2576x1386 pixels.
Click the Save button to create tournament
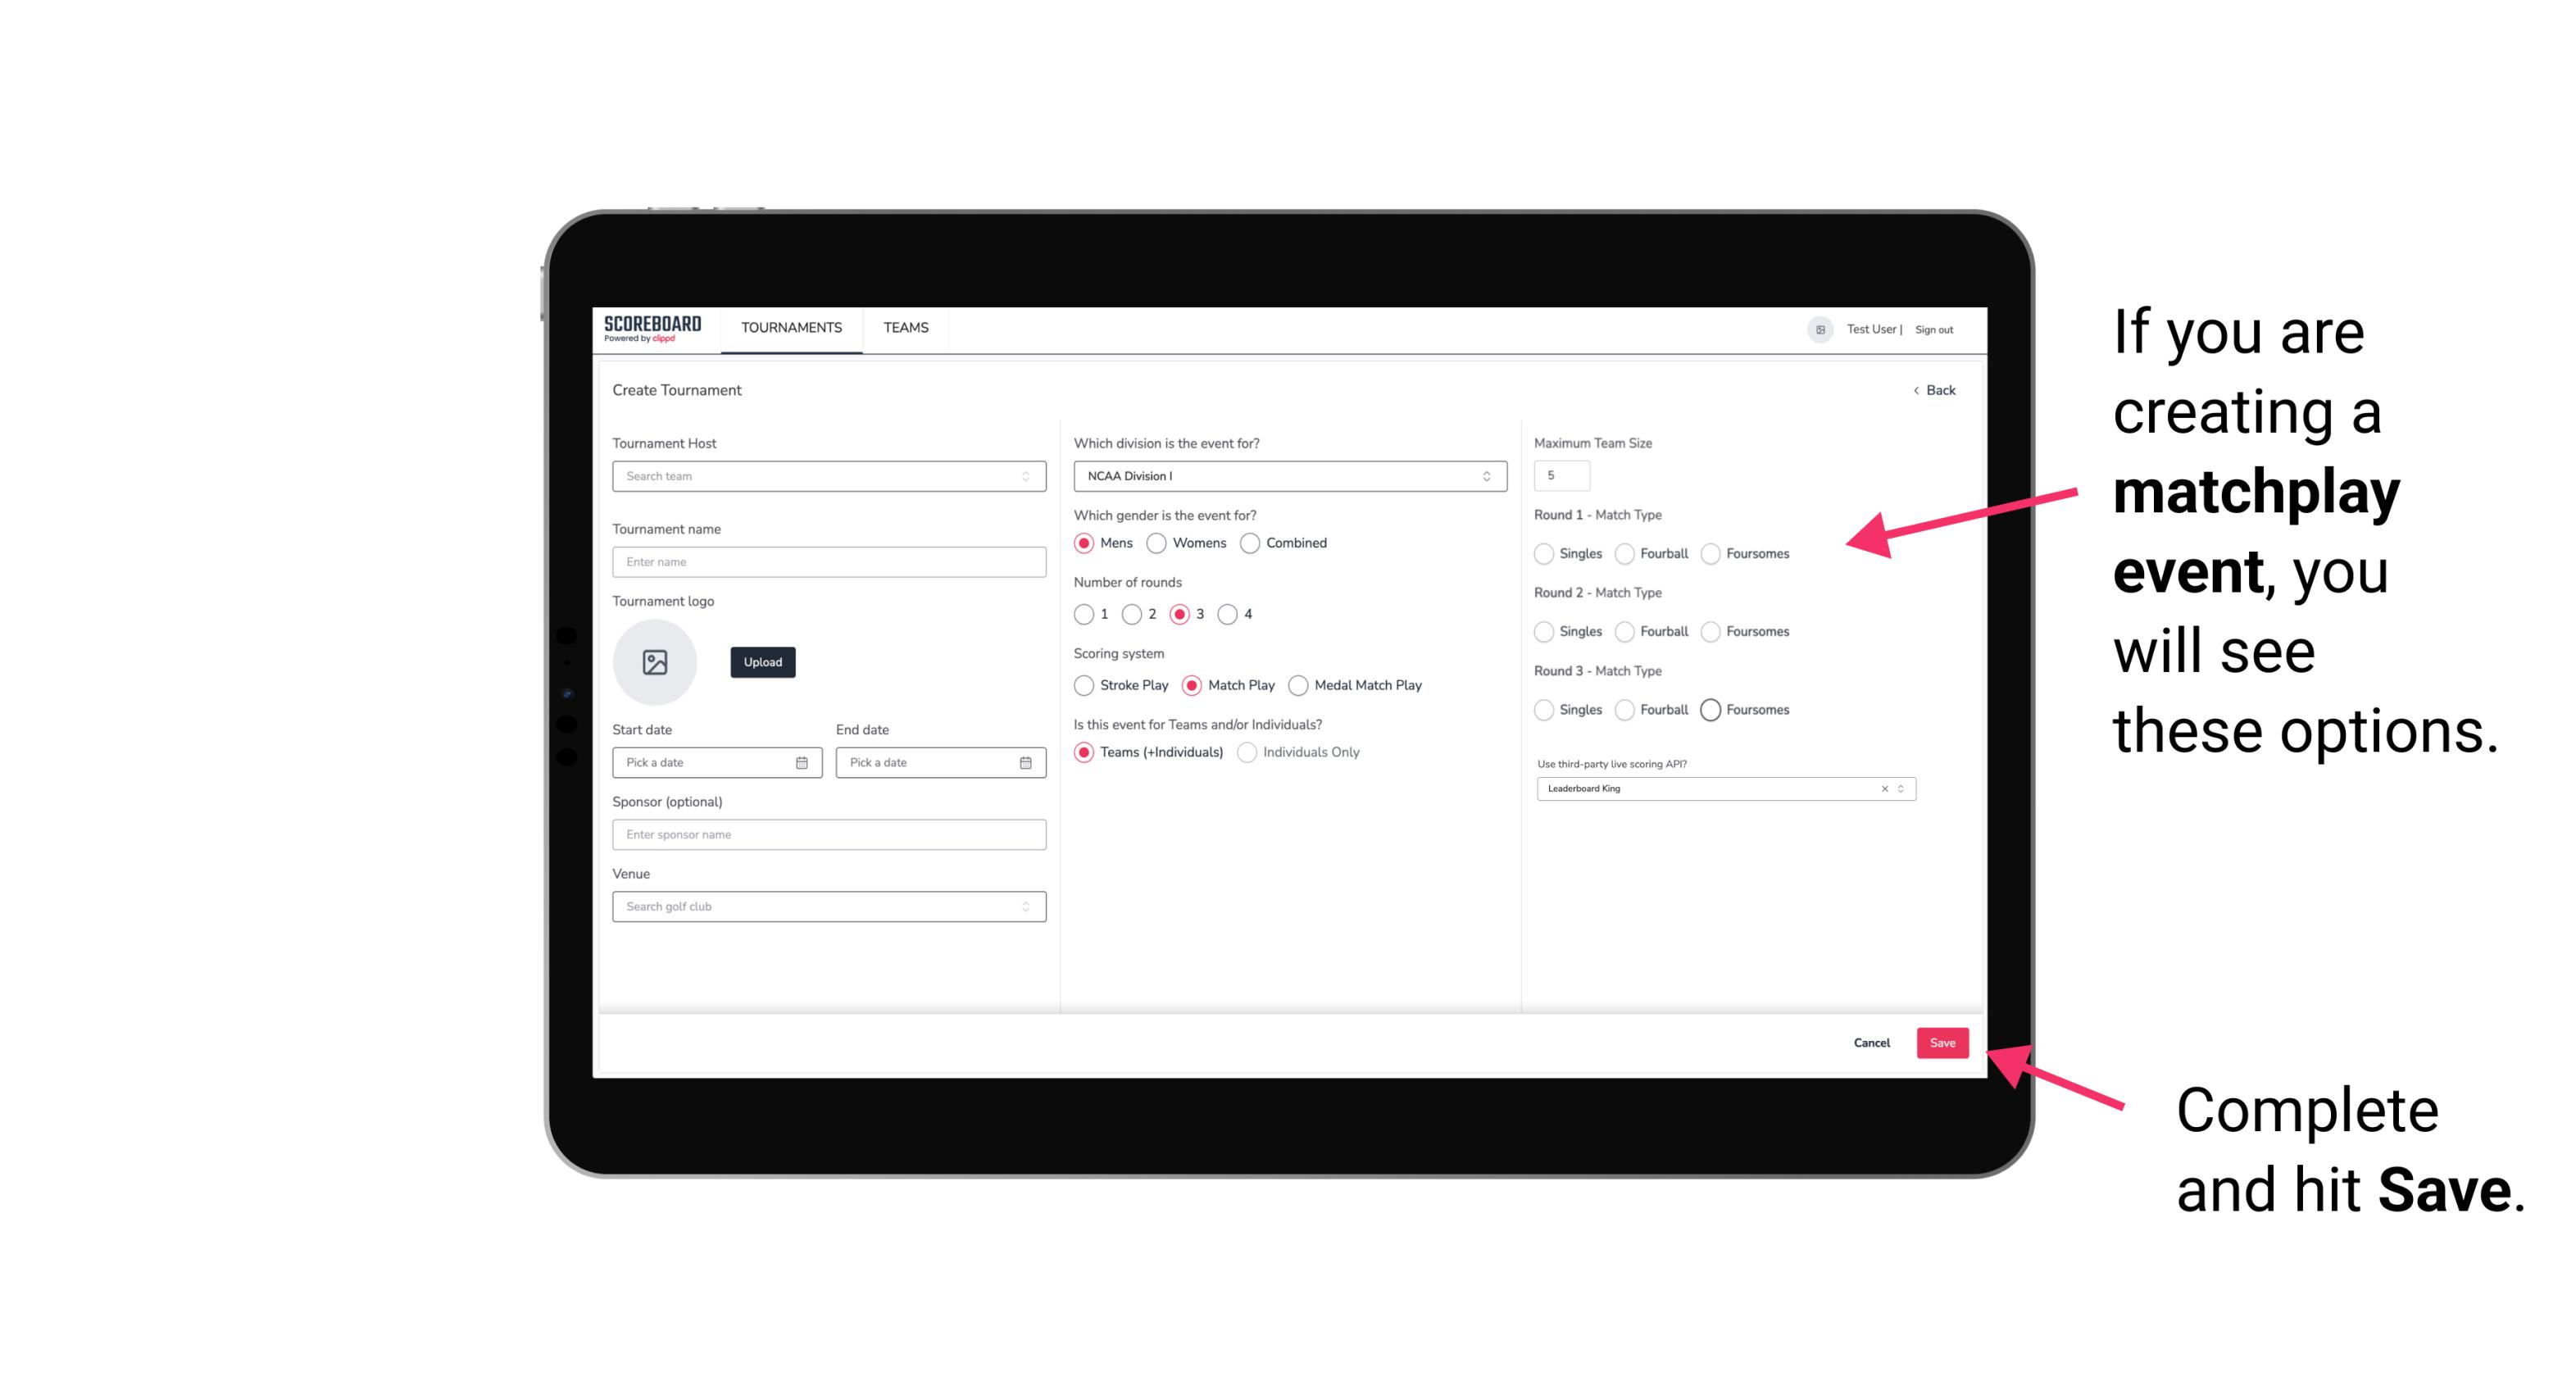click(1942, 1043)
